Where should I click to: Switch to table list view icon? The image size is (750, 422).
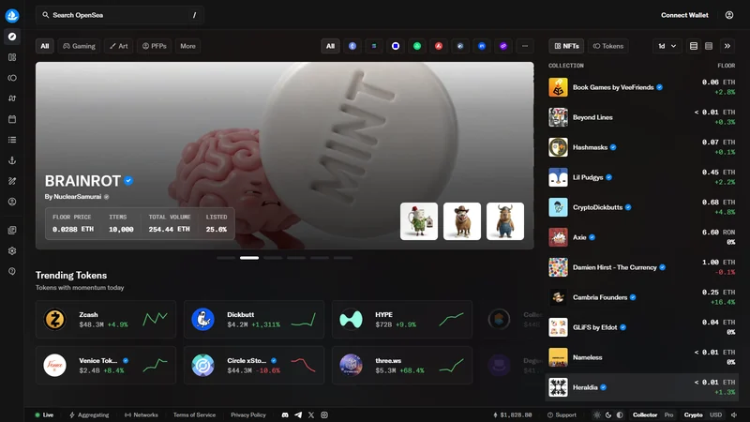coord(694,46)
